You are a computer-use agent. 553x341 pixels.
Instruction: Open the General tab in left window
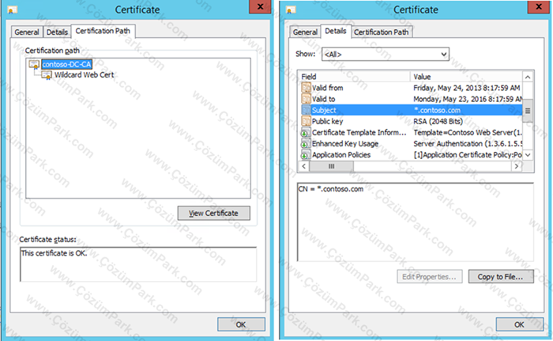tap(27, 32)
